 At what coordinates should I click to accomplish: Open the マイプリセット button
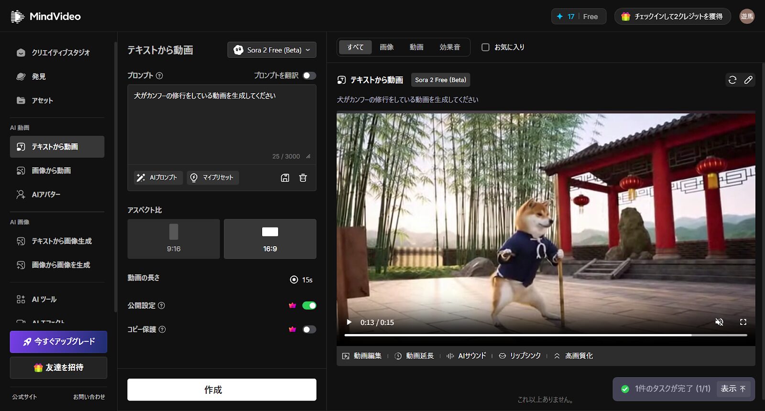pos(213,178)
